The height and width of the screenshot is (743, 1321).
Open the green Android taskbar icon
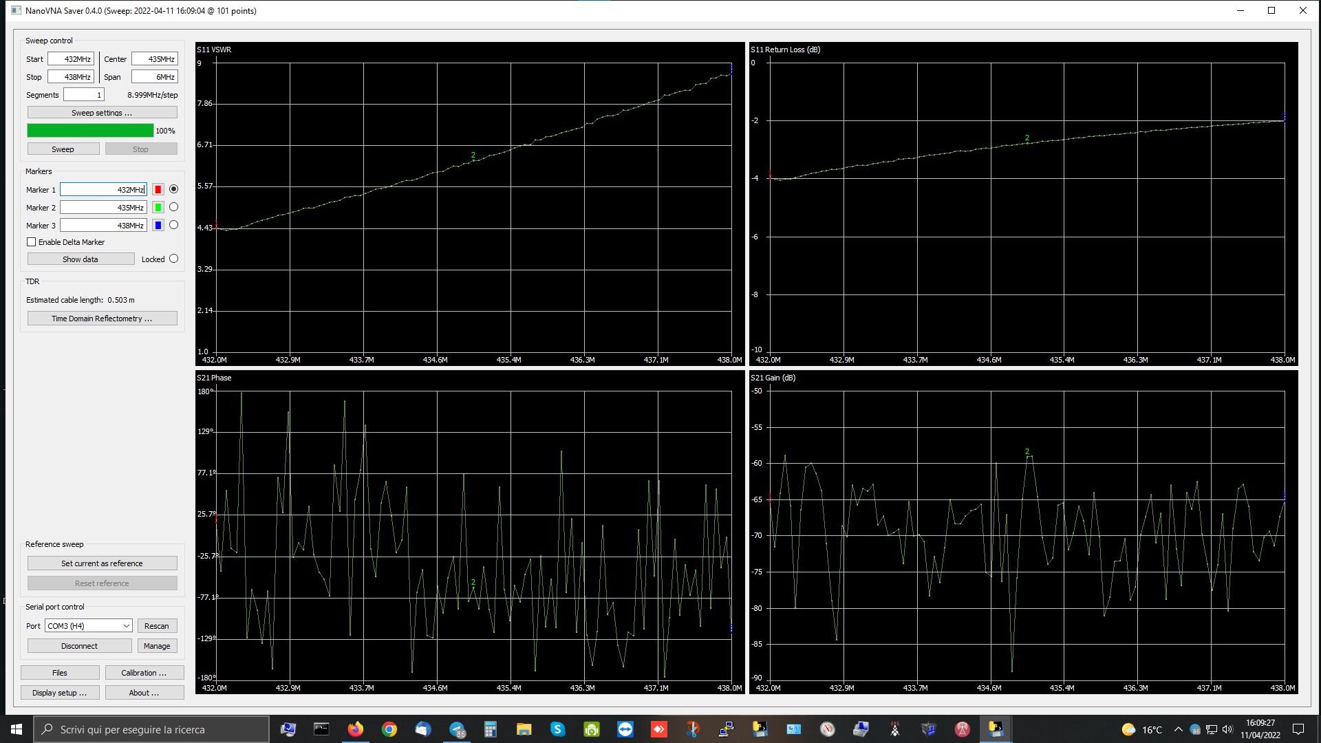(x=592, y=729)
